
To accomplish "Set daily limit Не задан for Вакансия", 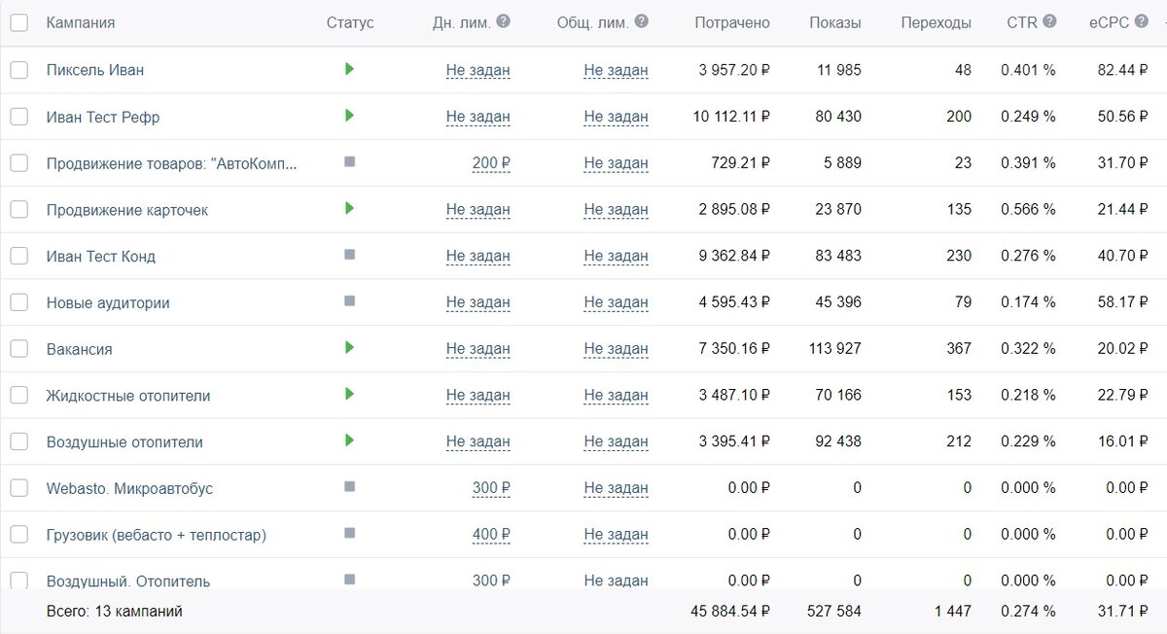I will pos(478,349).
